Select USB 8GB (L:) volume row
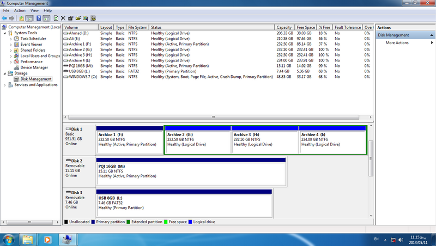Viewport: 436px width, 246px height. click(x=217, y=71)
